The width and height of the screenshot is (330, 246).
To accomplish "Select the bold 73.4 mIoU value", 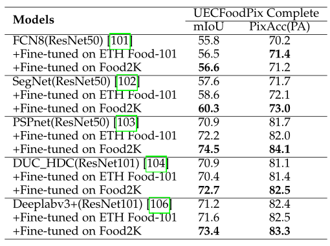I will [208, 231].
